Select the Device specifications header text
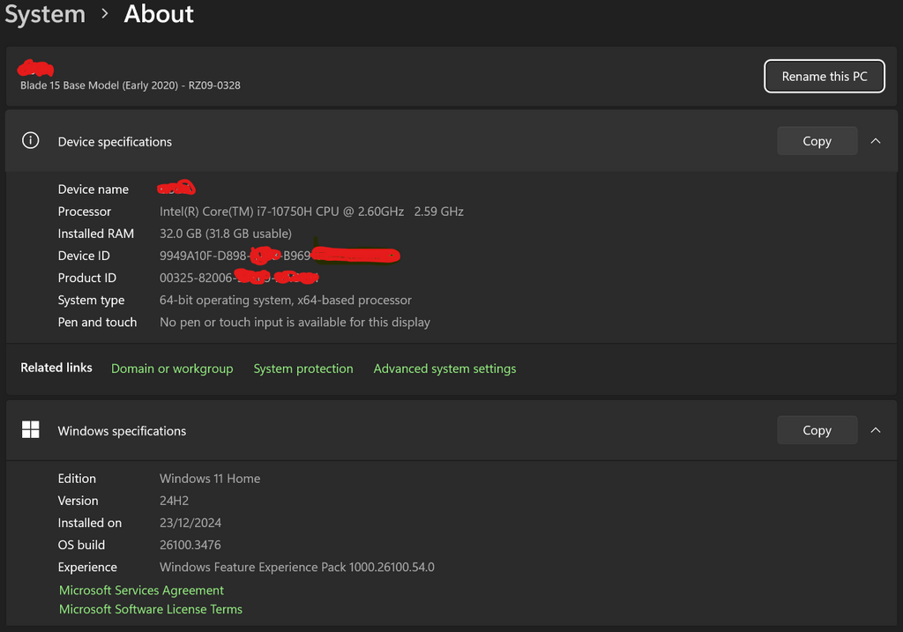 [115, 142]
